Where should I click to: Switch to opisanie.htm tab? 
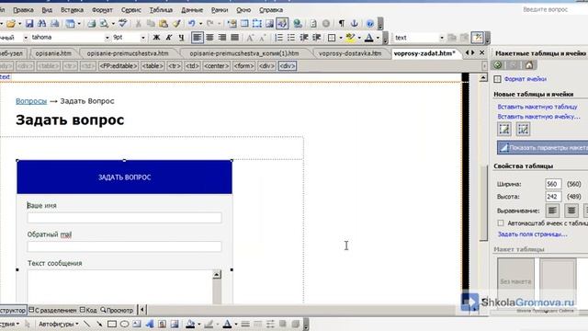pyautogui.click(x=53, y=53)
